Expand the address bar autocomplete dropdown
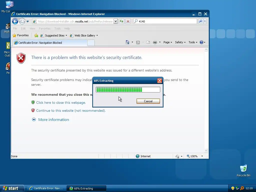256x192 pixels. pyautogui.click(x=115, y=21)
